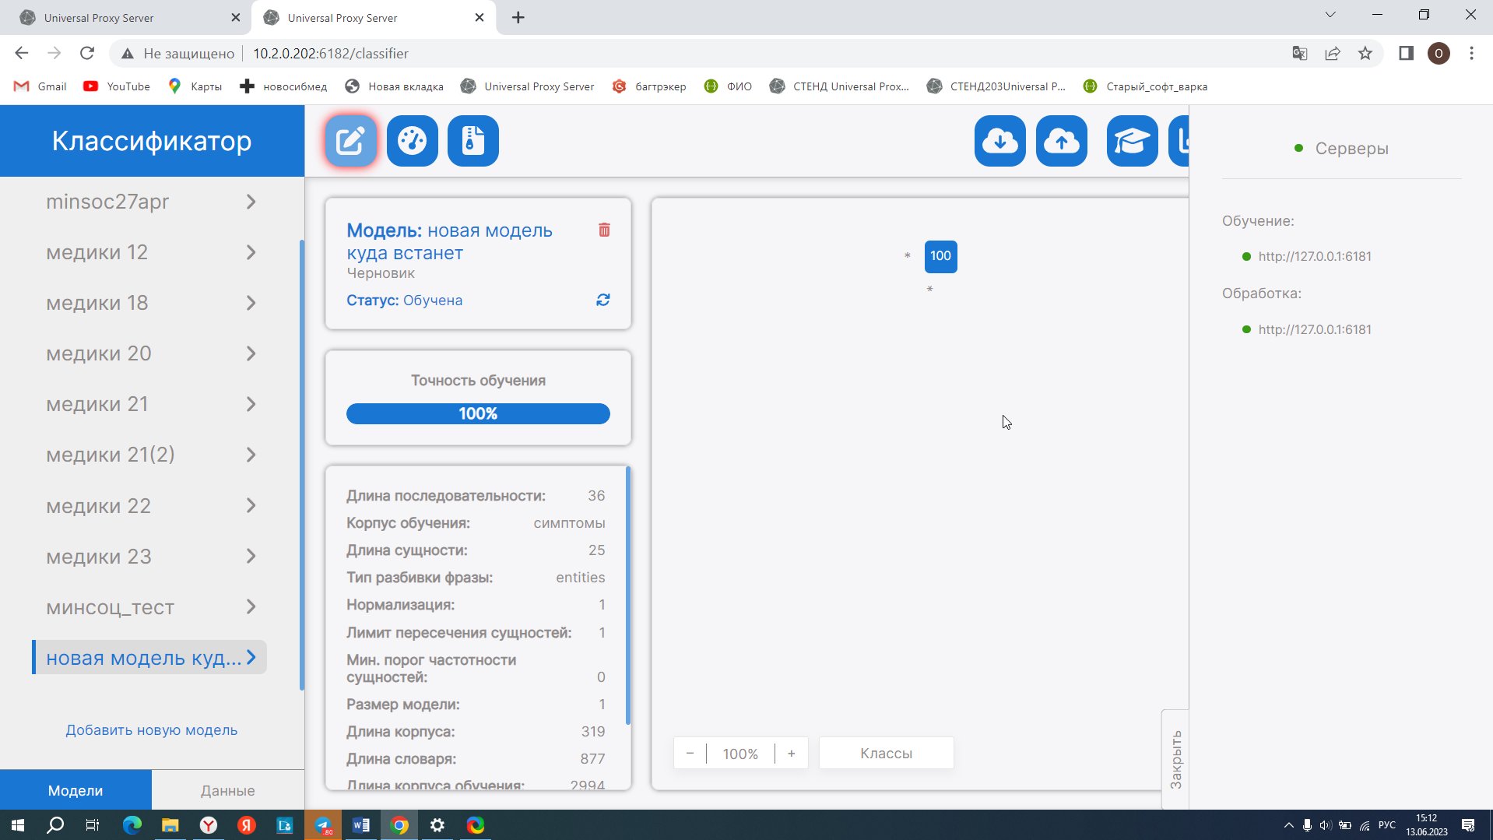Image resolution: width=1493 pixels, height=840 pixels.
Task: Switch to the Данные tab
Action: pyautogui.click(x=227, y=790)
